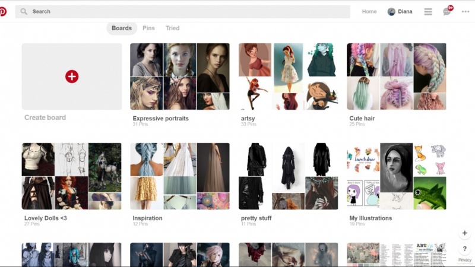The width and height of the screenshot is (475, 267).
Task: Click the 11 Pins count text
Action: pyautogui.click(x=248, y=224)
